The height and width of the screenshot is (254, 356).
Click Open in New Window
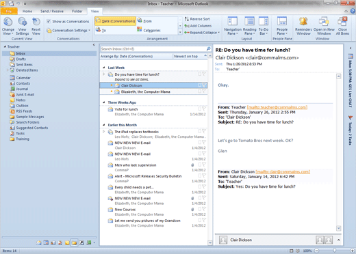[x=324, y=27]
